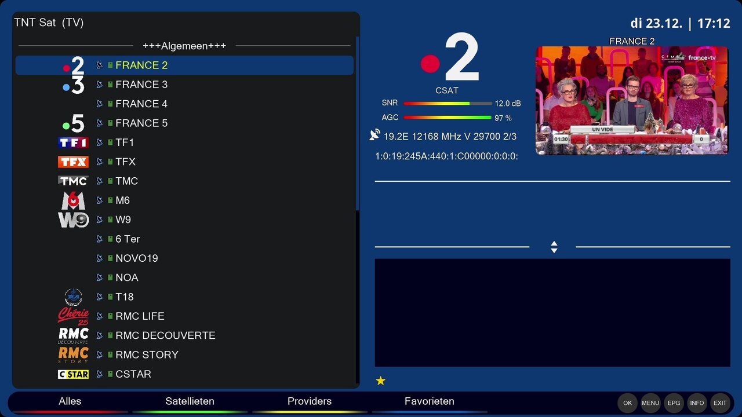Click the 12168 MHz transponder info text
The height and width of the screenshot is (417, 742).
click(450, 137)
